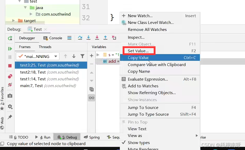Select frame test2:18, Test
The height and width of the screenshot is (150, 245).
(51, 72)
